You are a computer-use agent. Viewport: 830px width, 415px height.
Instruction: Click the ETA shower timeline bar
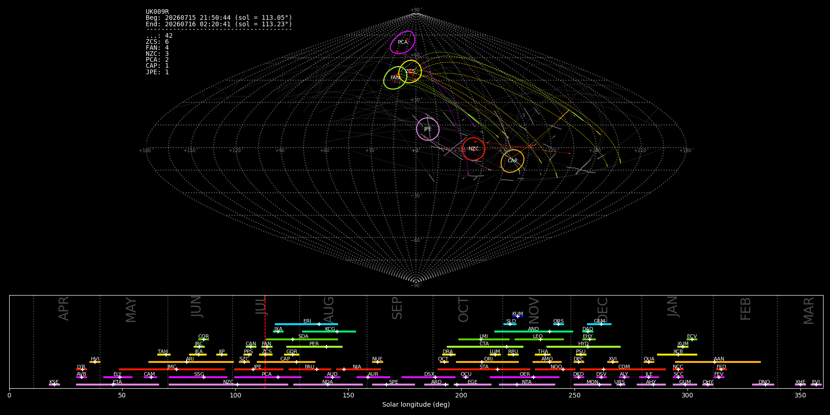[x=118, y=385]
